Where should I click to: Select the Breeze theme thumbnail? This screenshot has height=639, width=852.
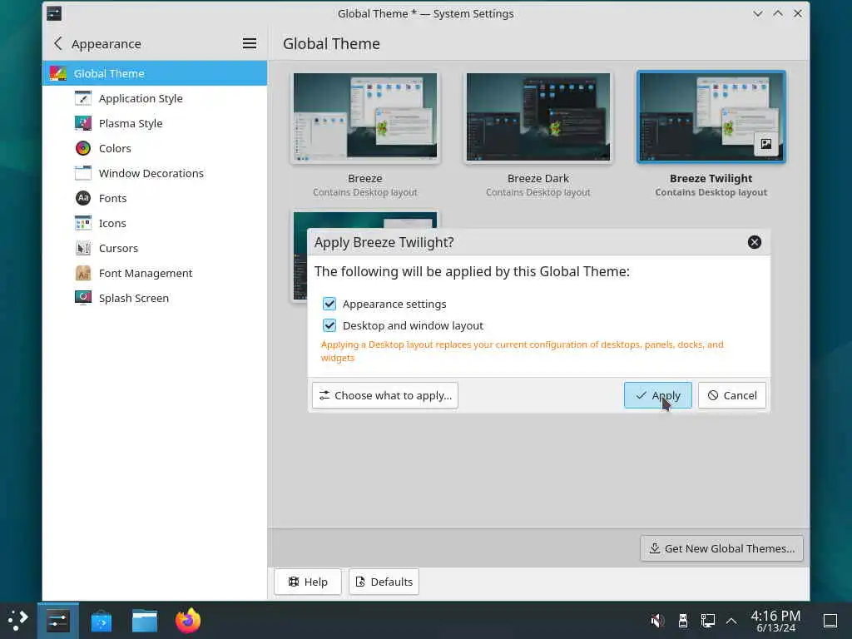click(x=365, y=116)
